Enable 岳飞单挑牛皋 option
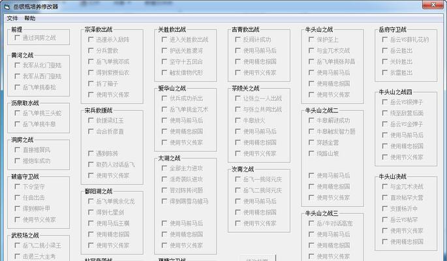447x261 pixels. [17, 124]
